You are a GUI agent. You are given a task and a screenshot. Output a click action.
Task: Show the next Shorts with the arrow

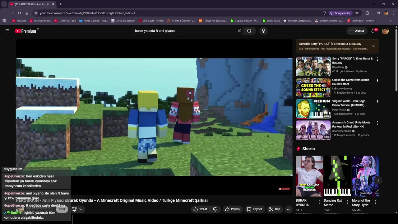[x=378, y=180]
